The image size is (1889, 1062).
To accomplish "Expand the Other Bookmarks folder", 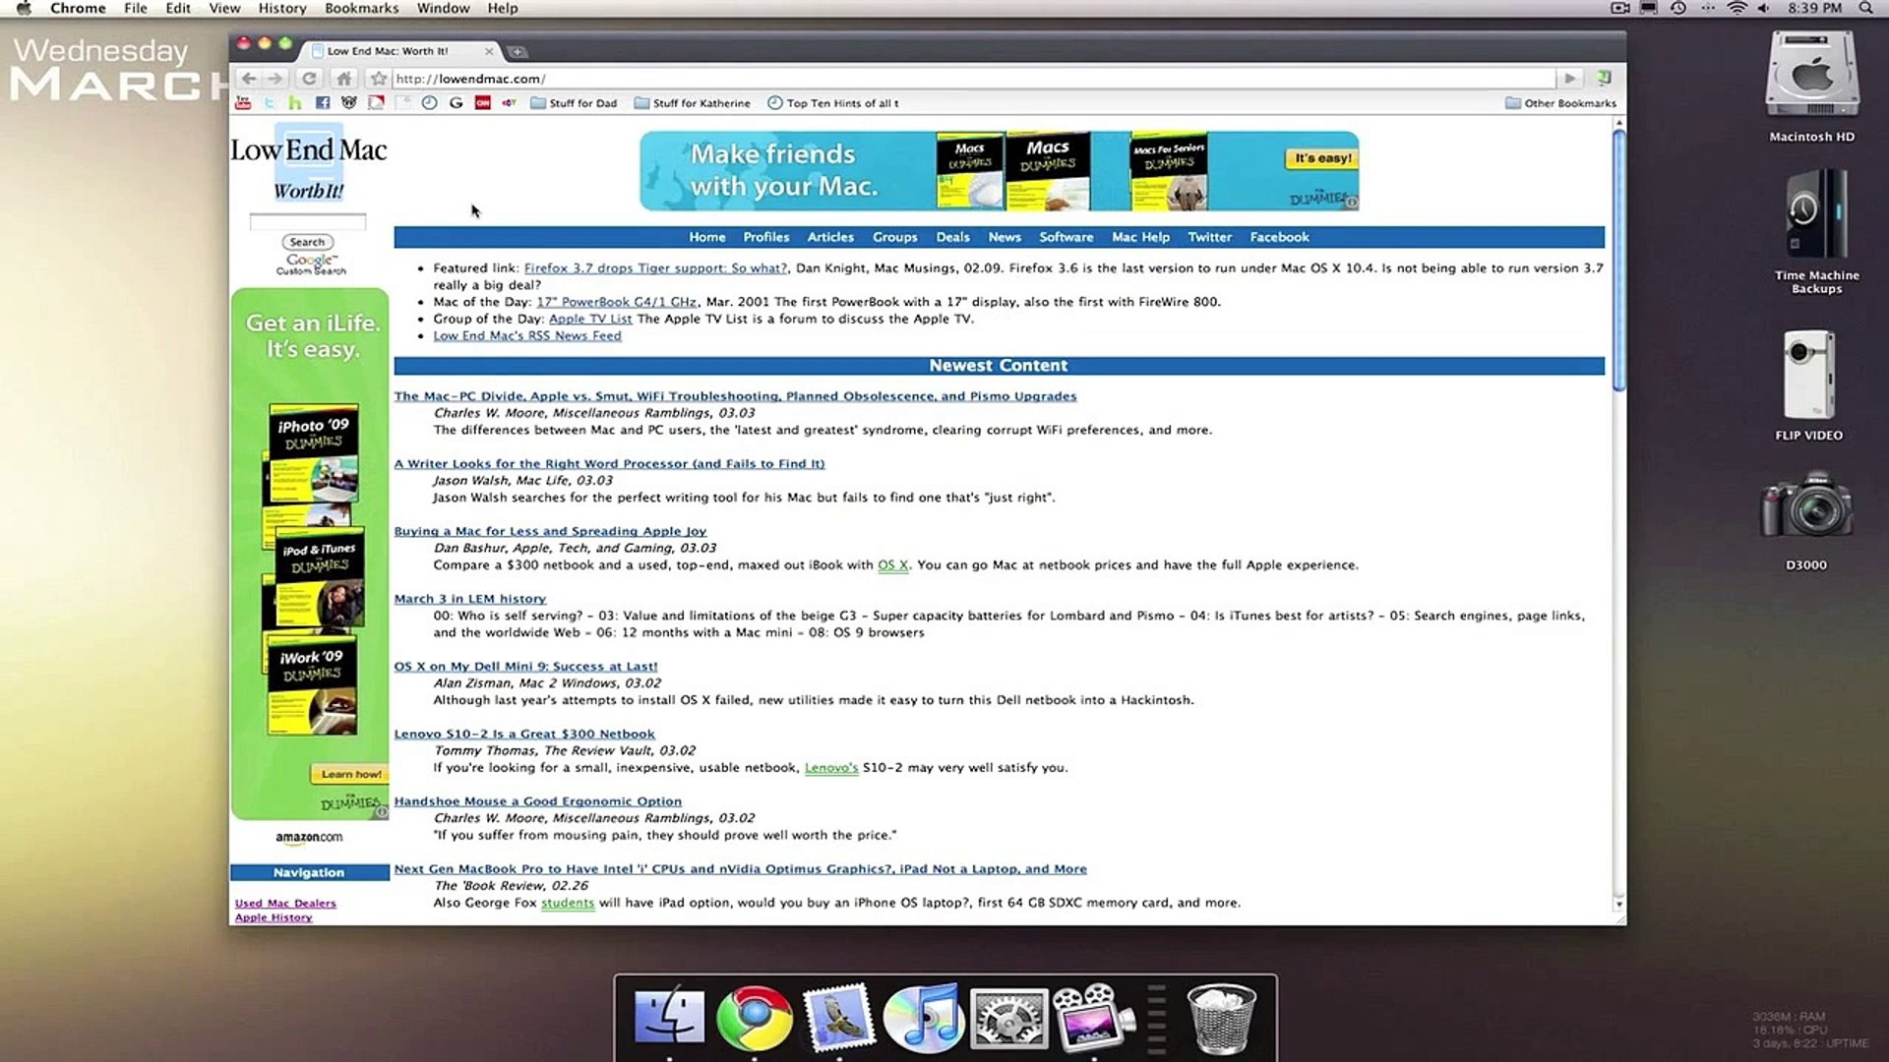I will (1560, 103).
